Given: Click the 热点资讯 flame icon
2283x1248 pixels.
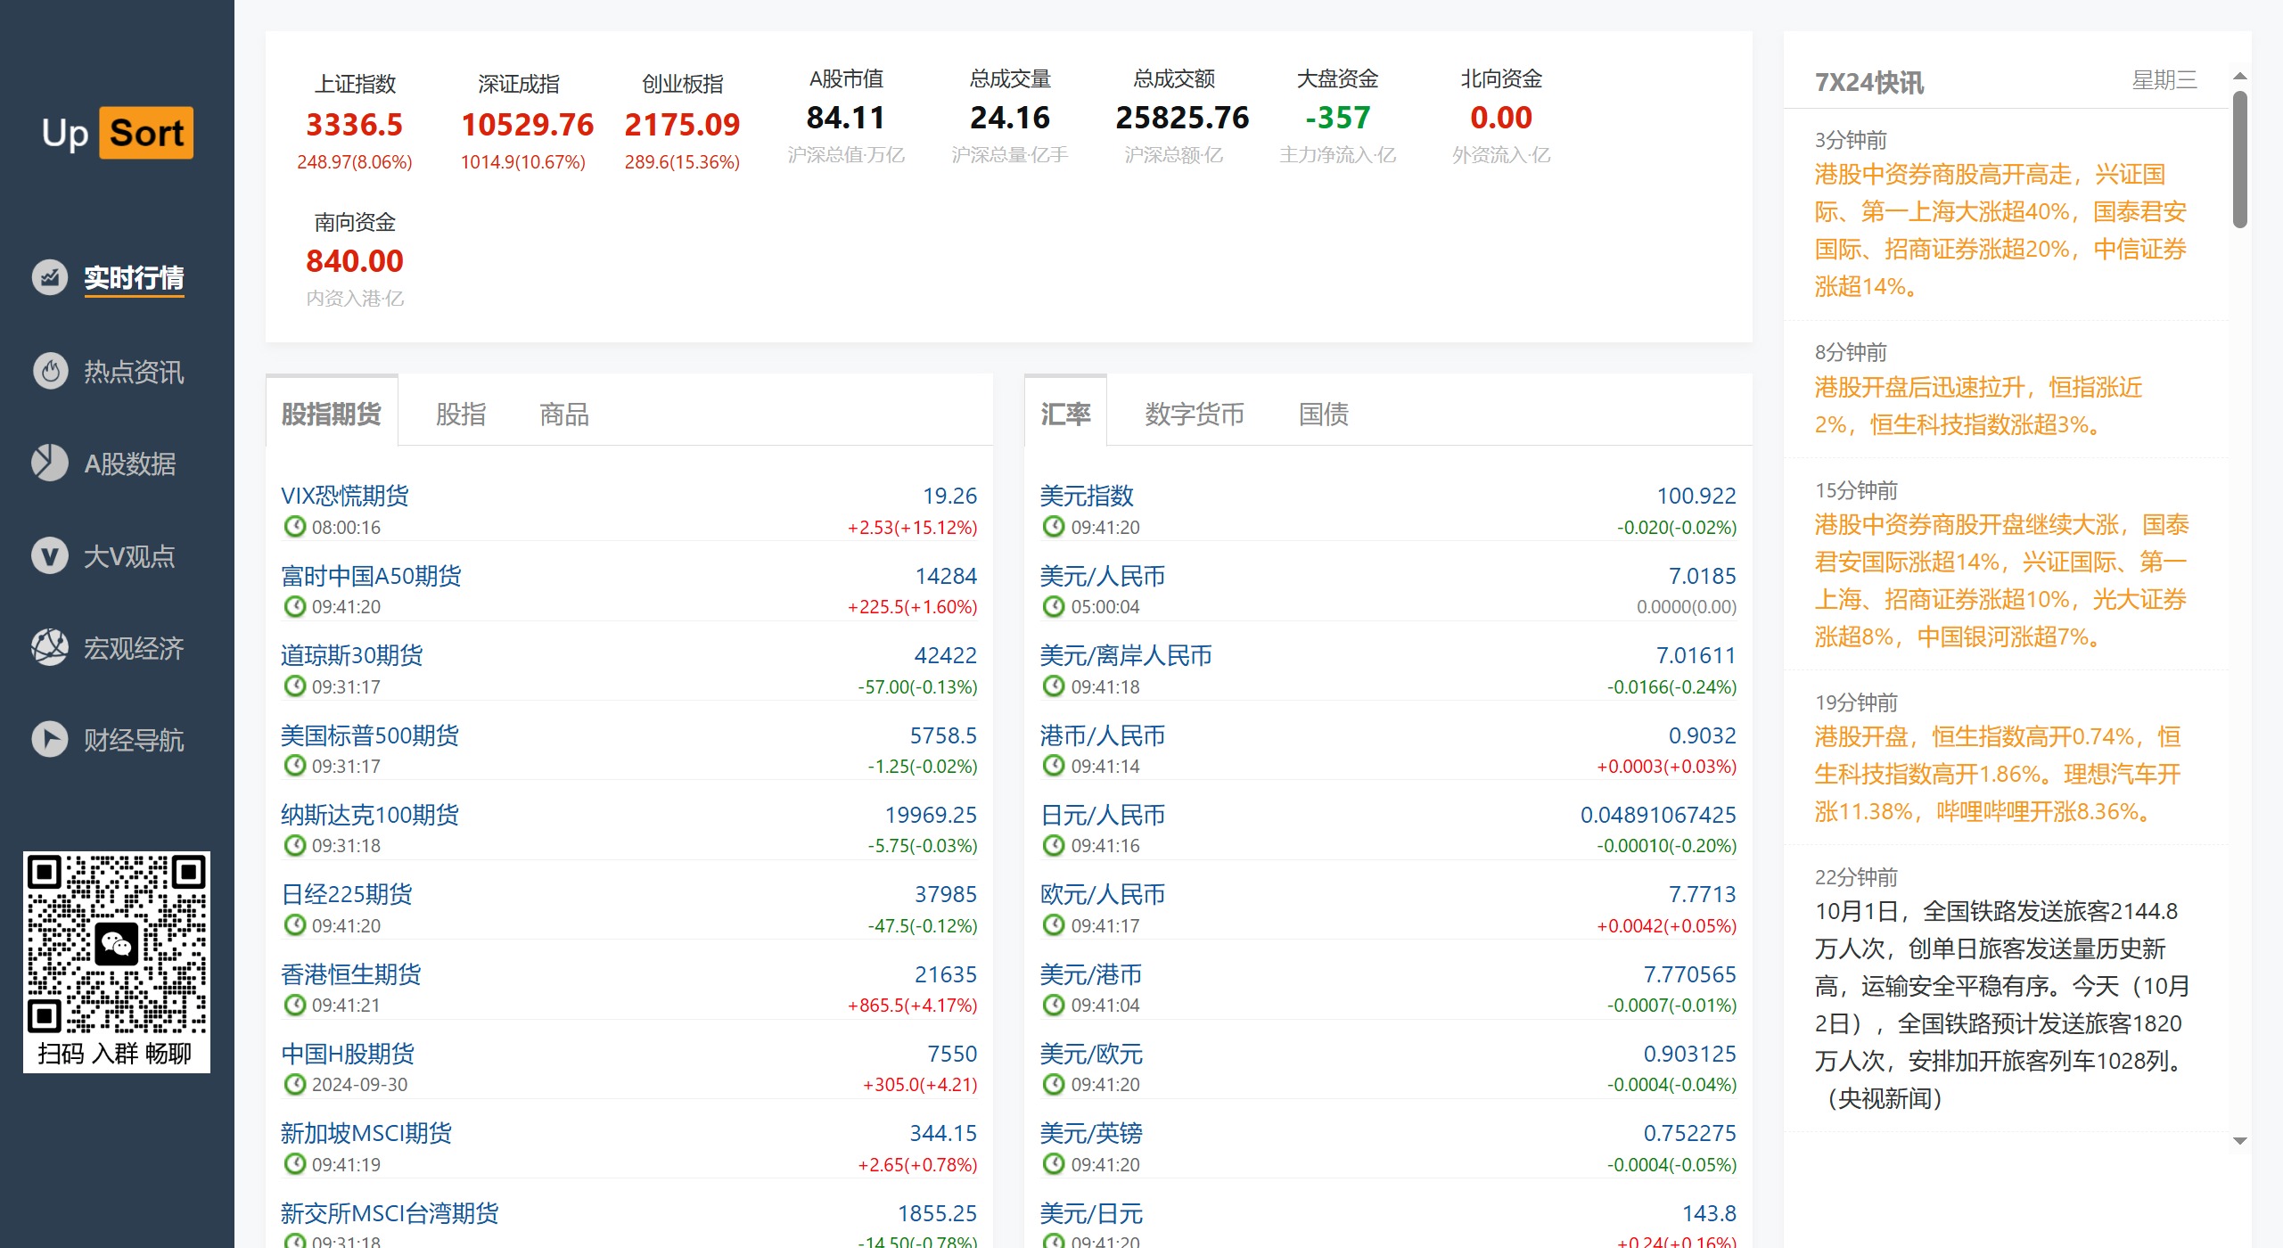Looking at the screenshot, I should (x=50, y=371).
